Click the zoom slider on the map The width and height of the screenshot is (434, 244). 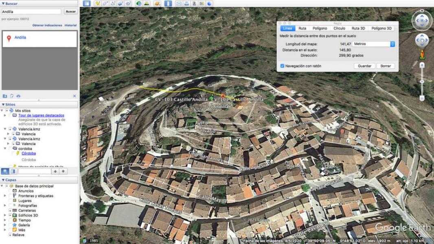coord(422,81)
